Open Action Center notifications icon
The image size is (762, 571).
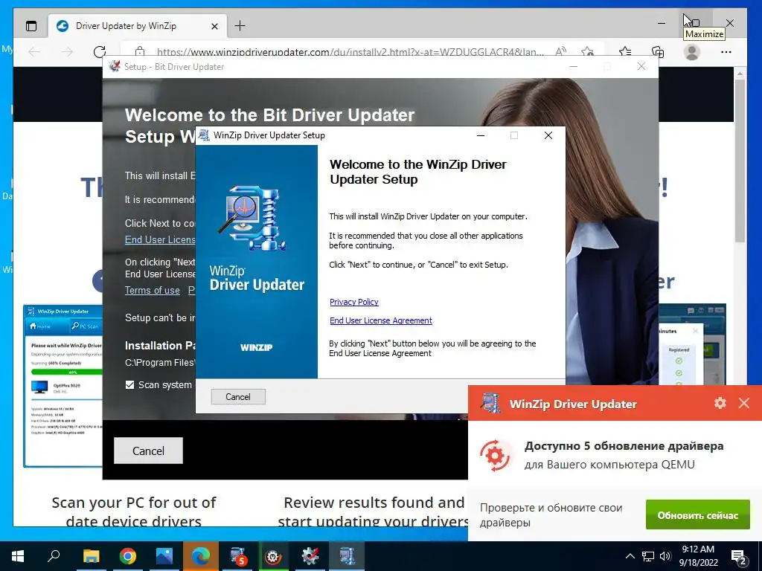739,557
